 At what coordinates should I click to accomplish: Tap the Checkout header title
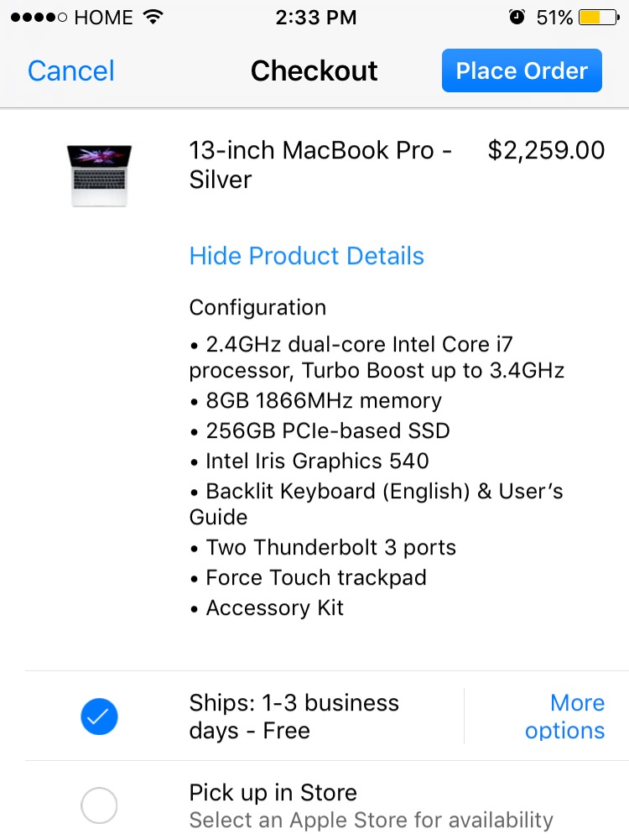[x=314, y=71]
